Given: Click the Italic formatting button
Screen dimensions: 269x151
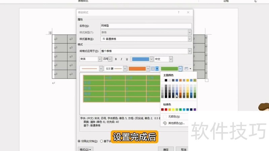Looking at the screenshot, I should (121, 59).
